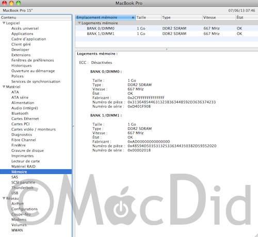The height and width of the screenshot is (237, 258).
Task: Select Imprimantes in the sidebar
Action: click(23, 156)
